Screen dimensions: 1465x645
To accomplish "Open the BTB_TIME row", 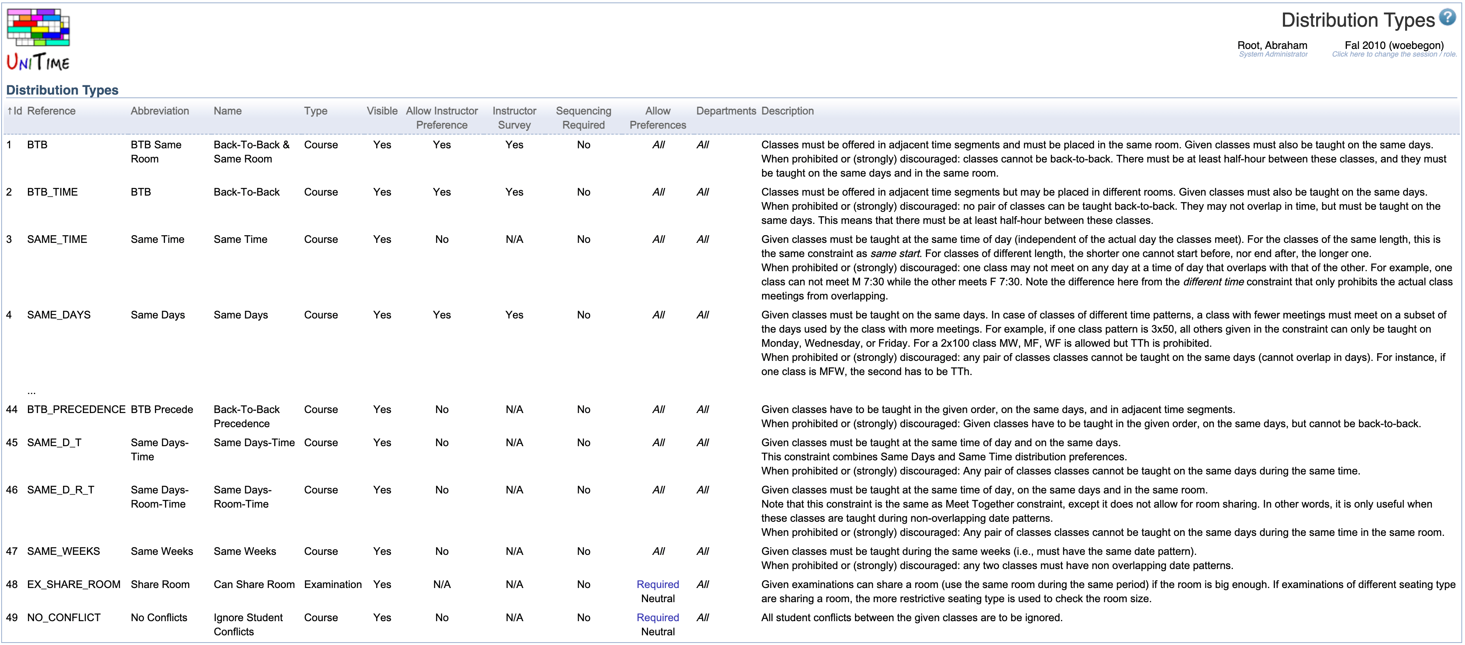I will (x=52, y=192).
